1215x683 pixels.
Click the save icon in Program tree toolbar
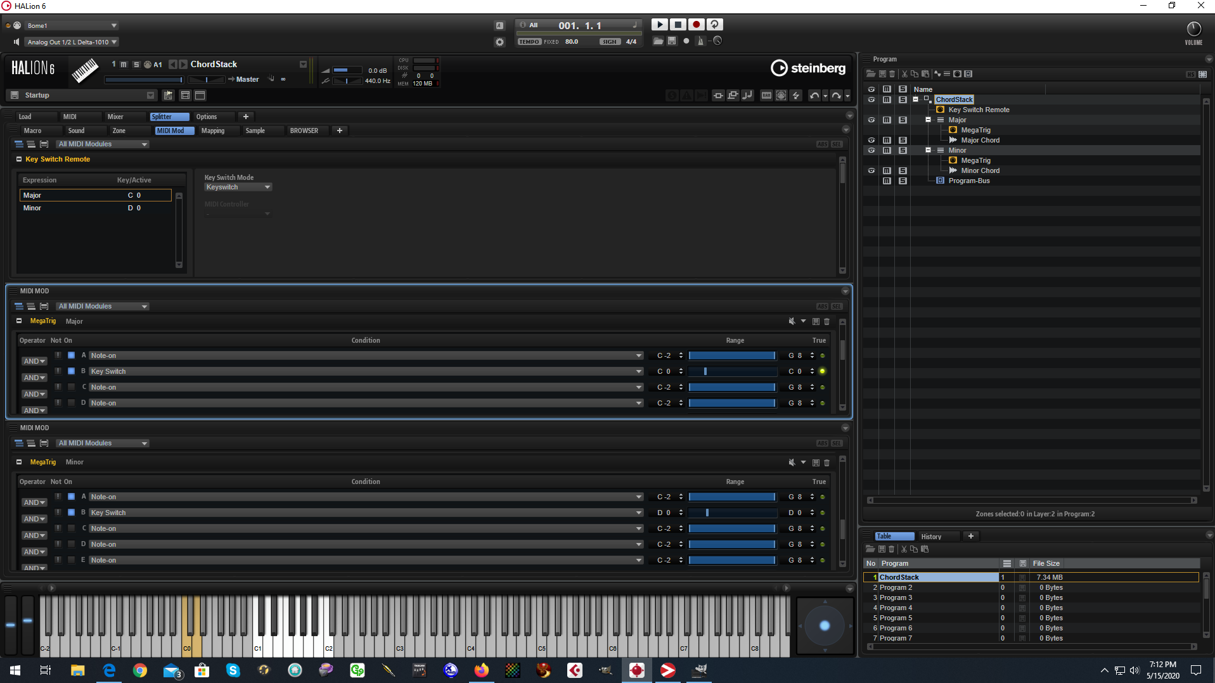coord(882,74)
